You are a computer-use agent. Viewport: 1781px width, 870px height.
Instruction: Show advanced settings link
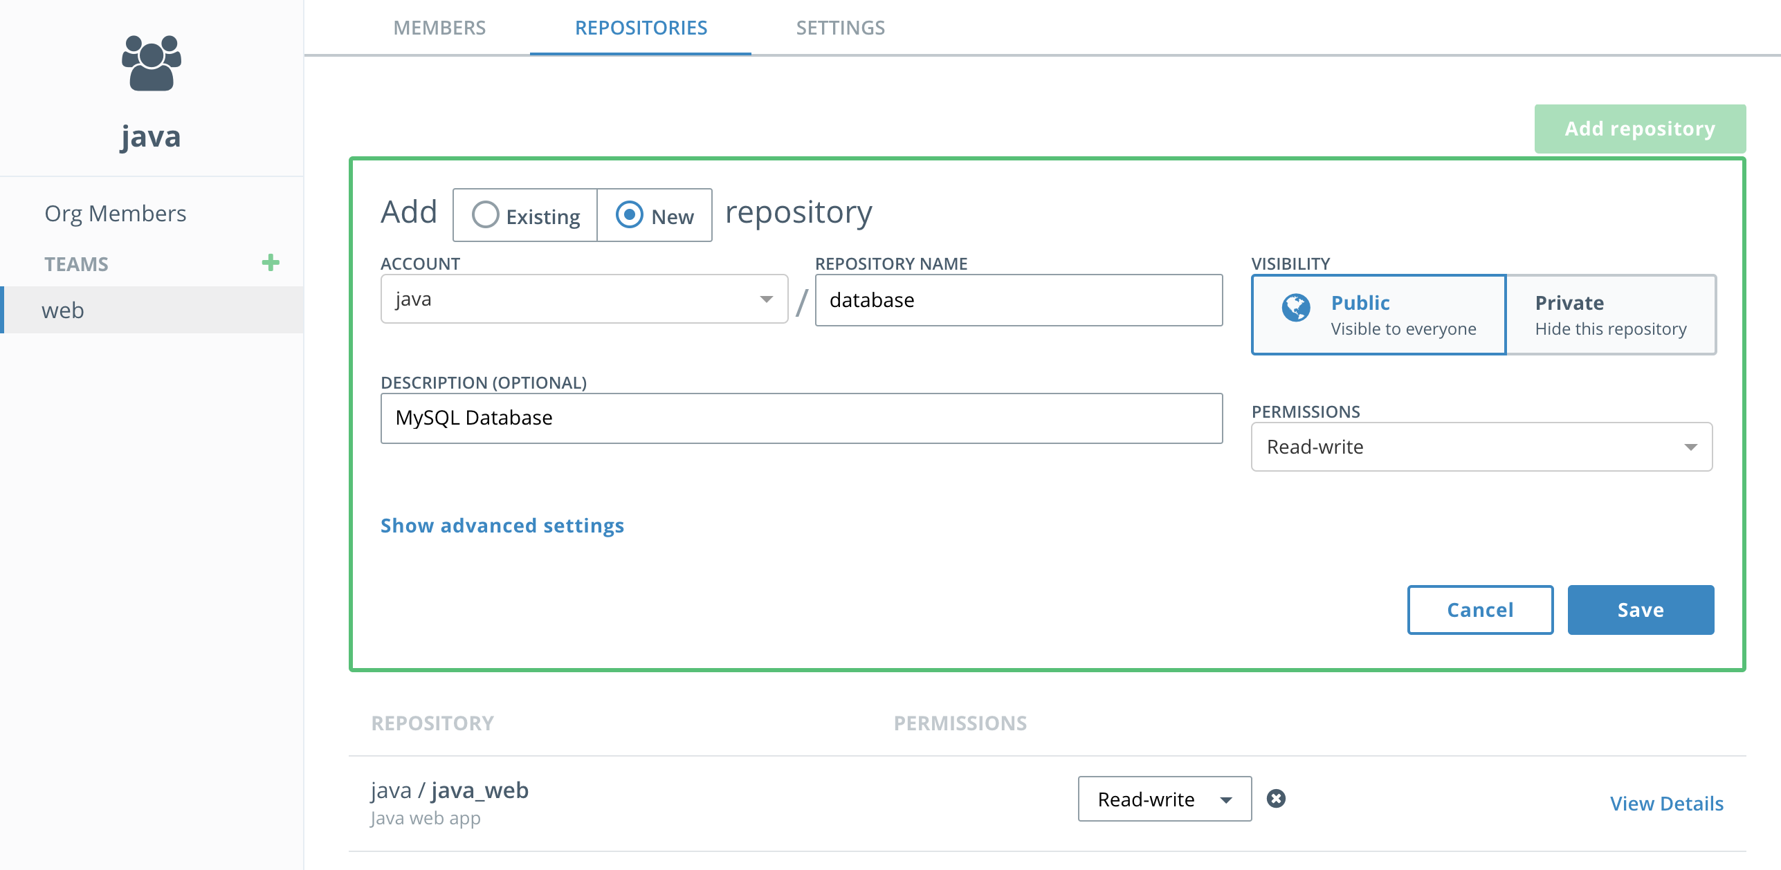[x=502, y=526]
